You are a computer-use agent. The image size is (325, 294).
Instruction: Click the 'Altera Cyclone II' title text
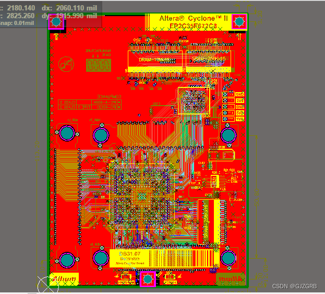point(194,18)
